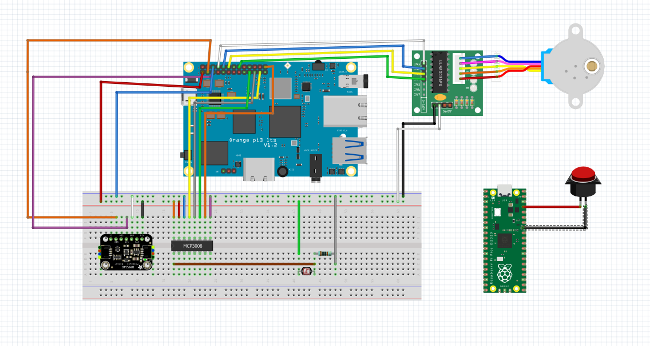This screenshot has width=650, height=346.
Task: Click the red pushbutton cap
Action: tap(583, 173)
